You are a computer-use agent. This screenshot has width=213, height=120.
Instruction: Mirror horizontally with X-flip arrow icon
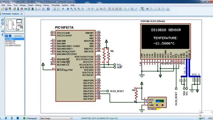2,31
